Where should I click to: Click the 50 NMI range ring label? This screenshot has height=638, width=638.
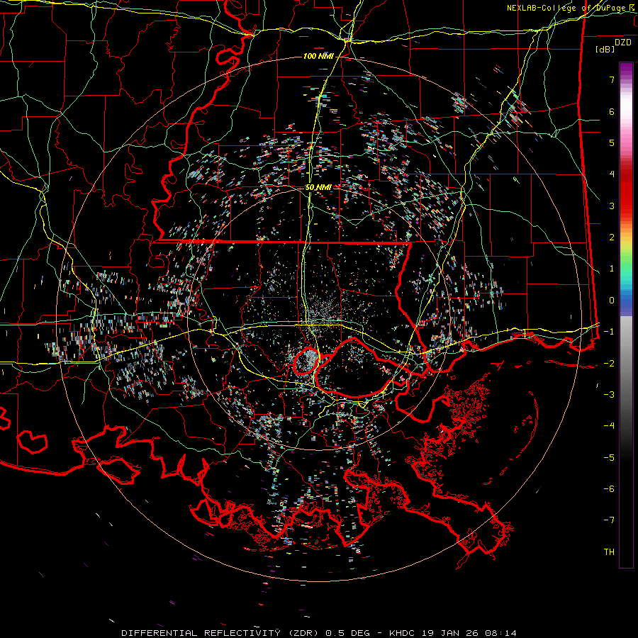(x=318, y=187)
